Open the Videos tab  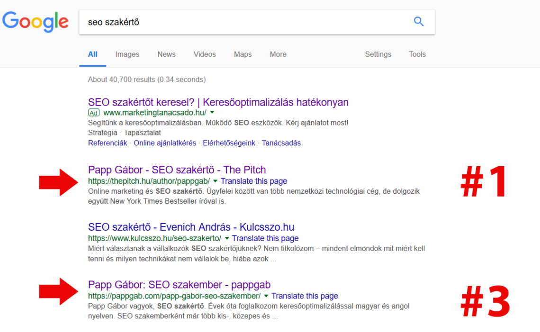click(205, 54)
